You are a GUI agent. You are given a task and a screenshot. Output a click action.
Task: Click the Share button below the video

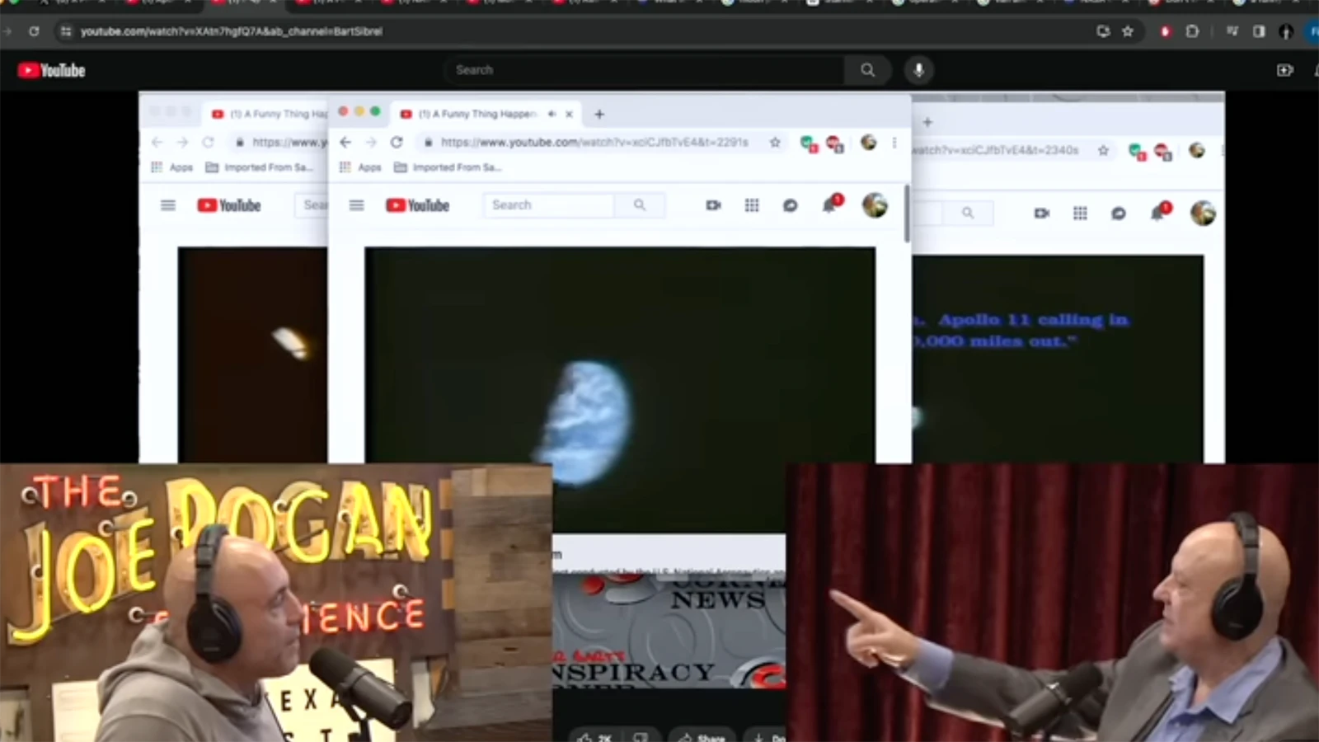[702, 736]
